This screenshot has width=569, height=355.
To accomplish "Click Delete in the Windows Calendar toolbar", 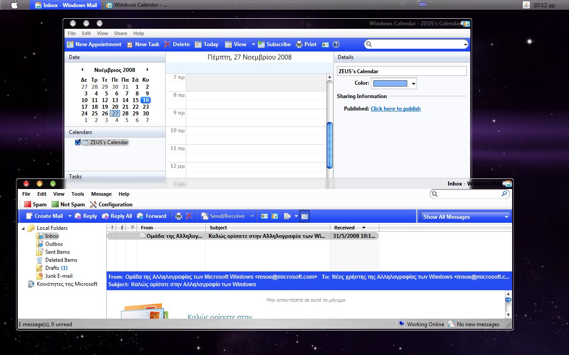I will 177,44.
